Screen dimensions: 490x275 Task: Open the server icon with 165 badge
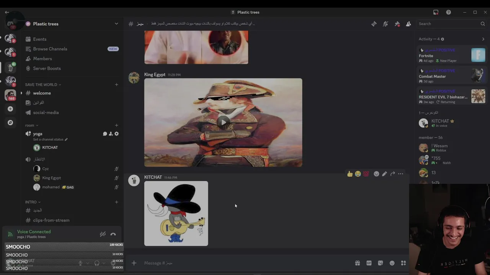click(10, 95)
